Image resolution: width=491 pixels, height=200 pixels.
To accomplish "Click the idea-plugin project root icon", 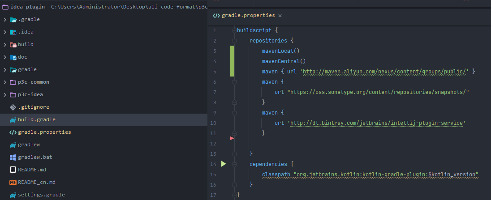I will (5, 7).
